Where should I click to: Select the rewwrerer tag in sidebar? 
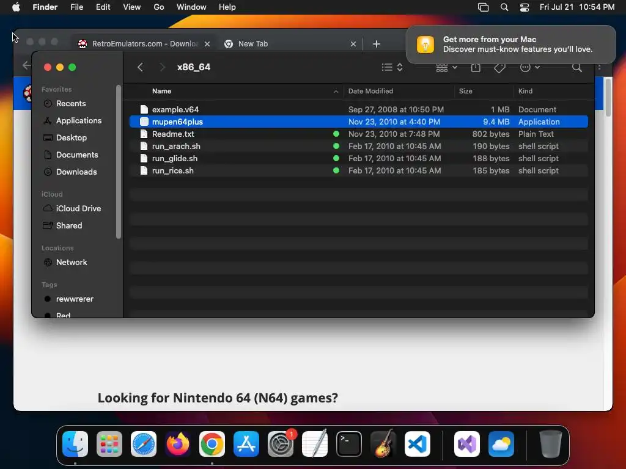(x=68, y=299)
